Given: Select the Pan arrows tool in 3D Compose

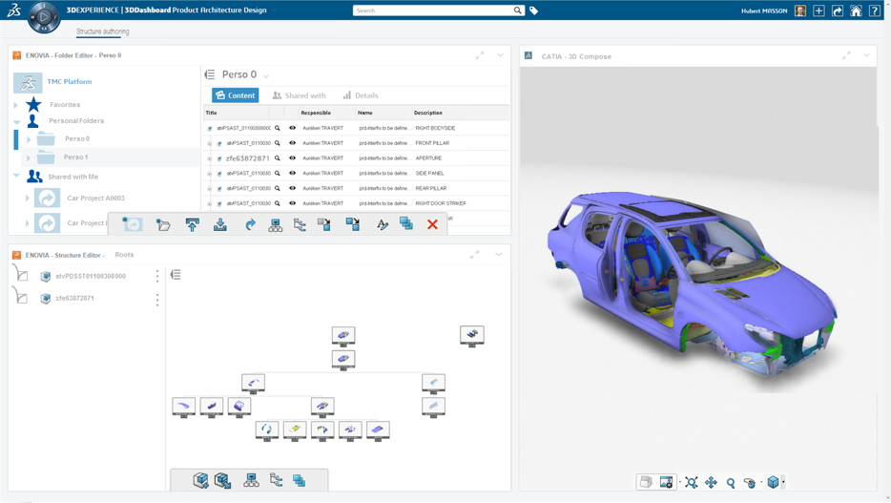Looking at the screenshot, I should point(711,483).
